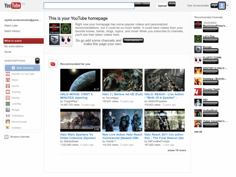
Task: Open the Social feed
Action: 8,52
